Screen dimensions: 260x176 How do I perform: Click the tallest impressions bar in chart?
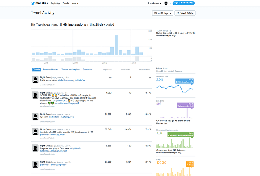(116, 45)
